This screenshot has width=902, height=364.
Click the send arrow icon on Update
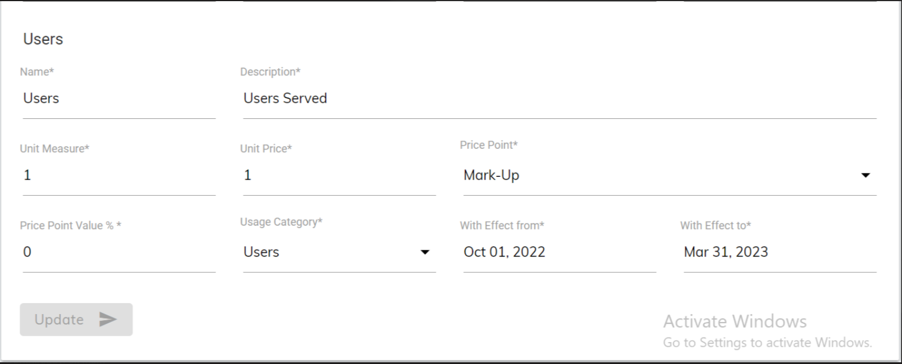(108, 320)
